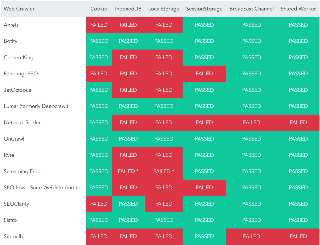
Task: Click Screaming Frog IndexedDB FAILED * cell
Action: 128,171
